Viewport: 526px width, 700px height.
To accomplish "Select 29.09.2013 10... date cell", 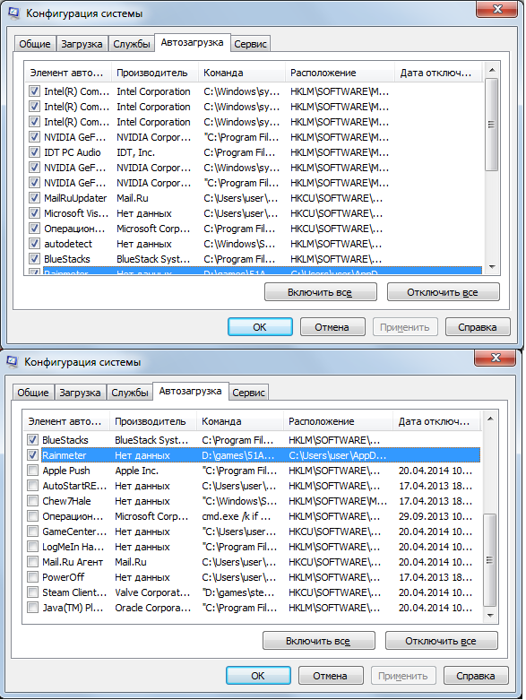I will 435,516.
